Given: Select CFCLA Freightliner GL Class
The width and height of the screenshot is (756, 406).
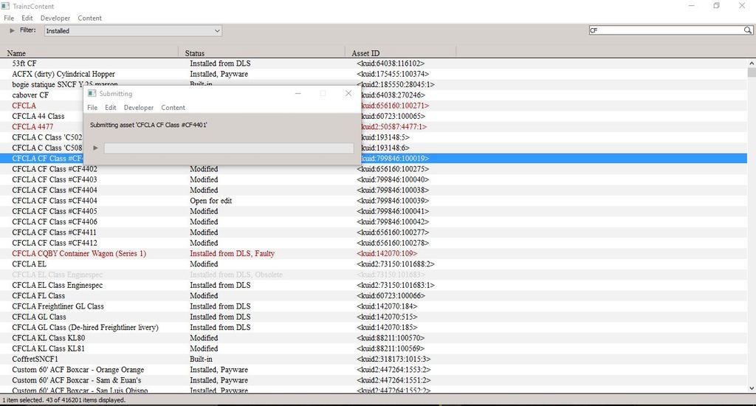Looking at the screenshot, I should (x=374, y=306).
